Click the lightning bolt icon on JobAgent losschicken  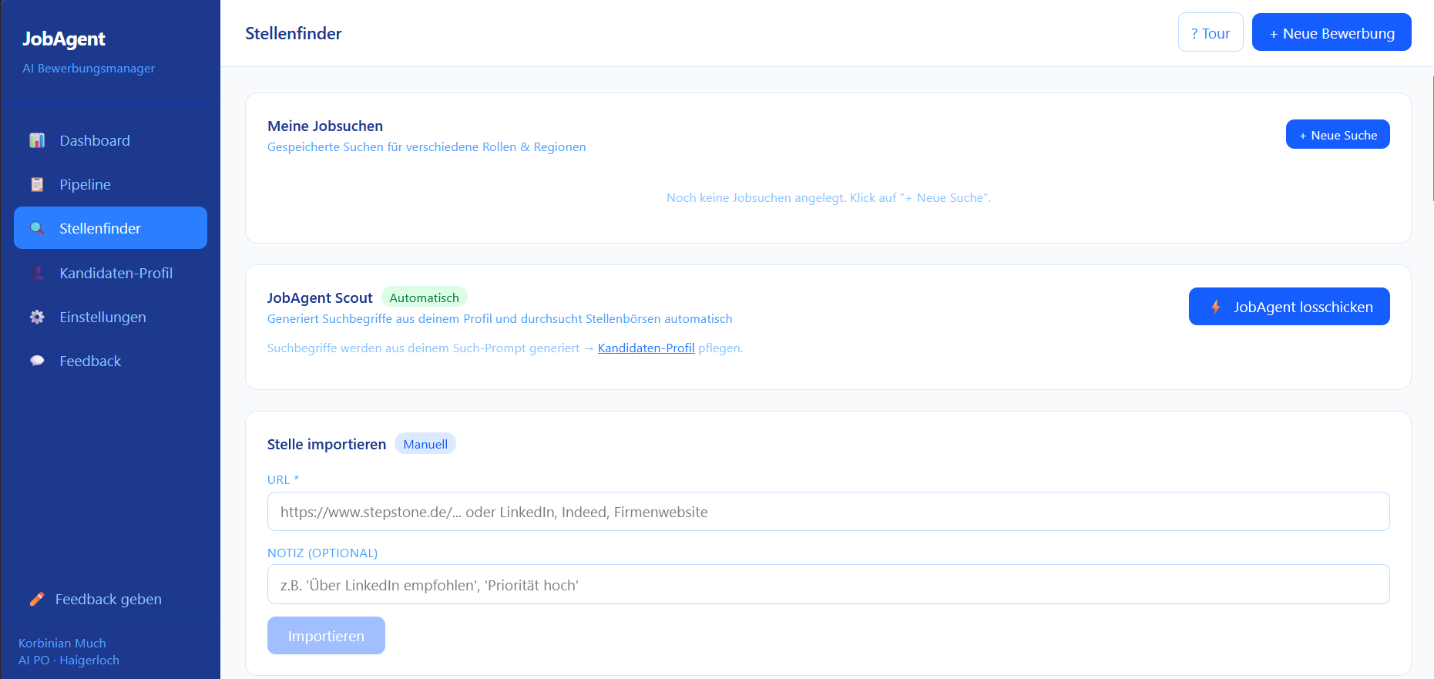click(1216, 307)
